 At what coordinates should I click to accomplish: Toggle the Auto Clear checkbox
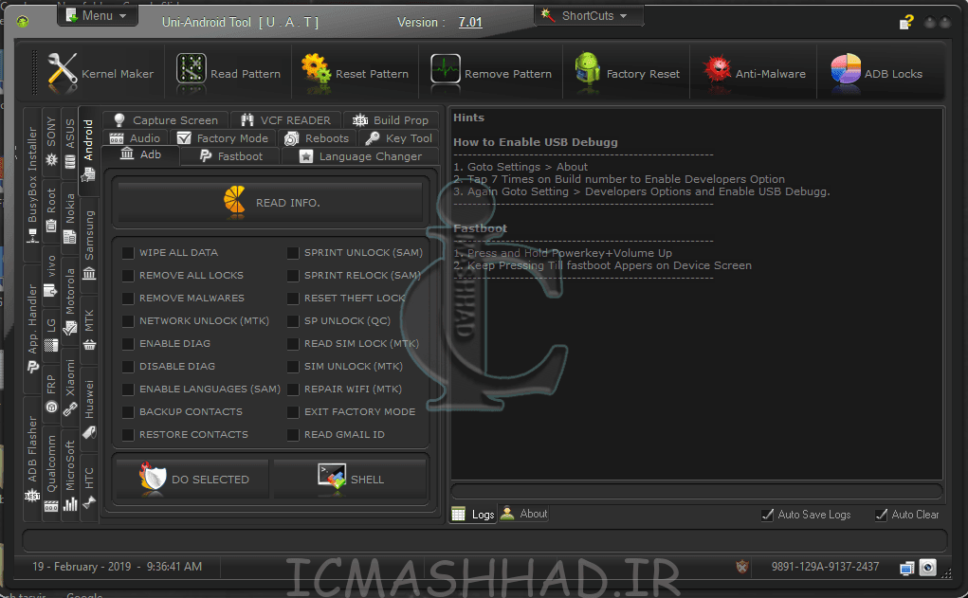pyautogui.click(x=881, y=515)
